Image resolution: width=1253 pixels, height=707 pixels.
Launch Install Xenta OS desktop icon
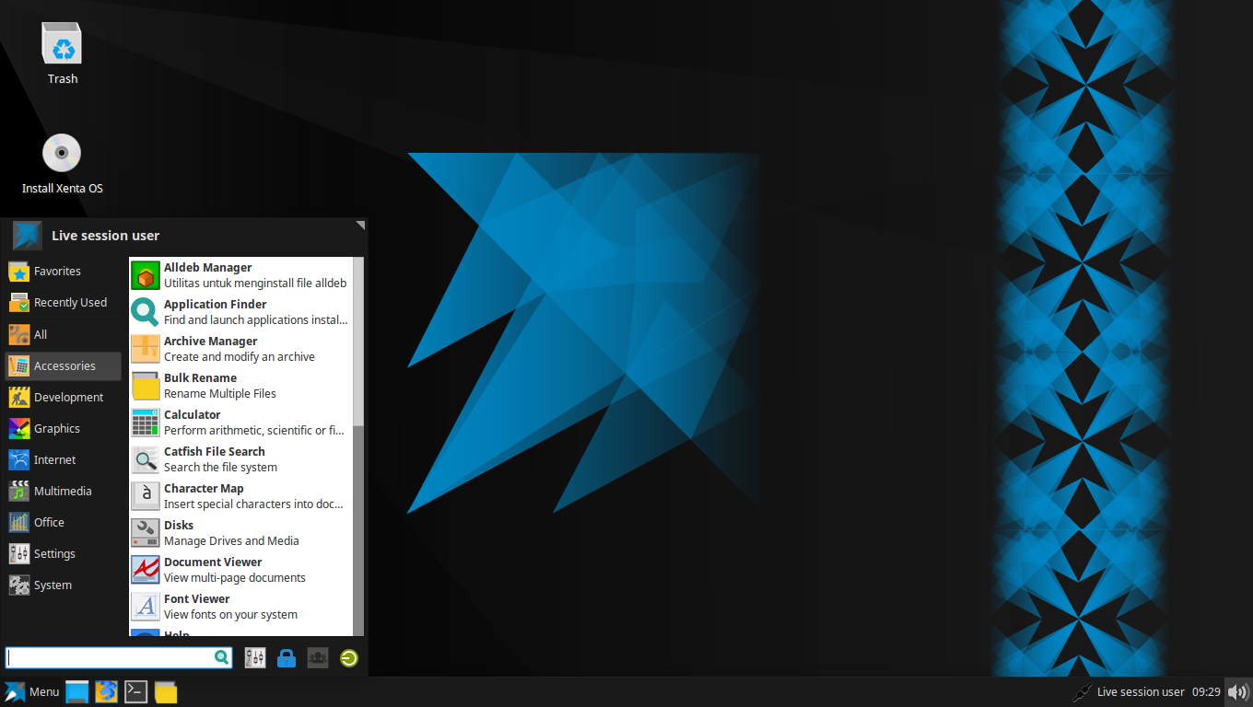click(62, 164)
